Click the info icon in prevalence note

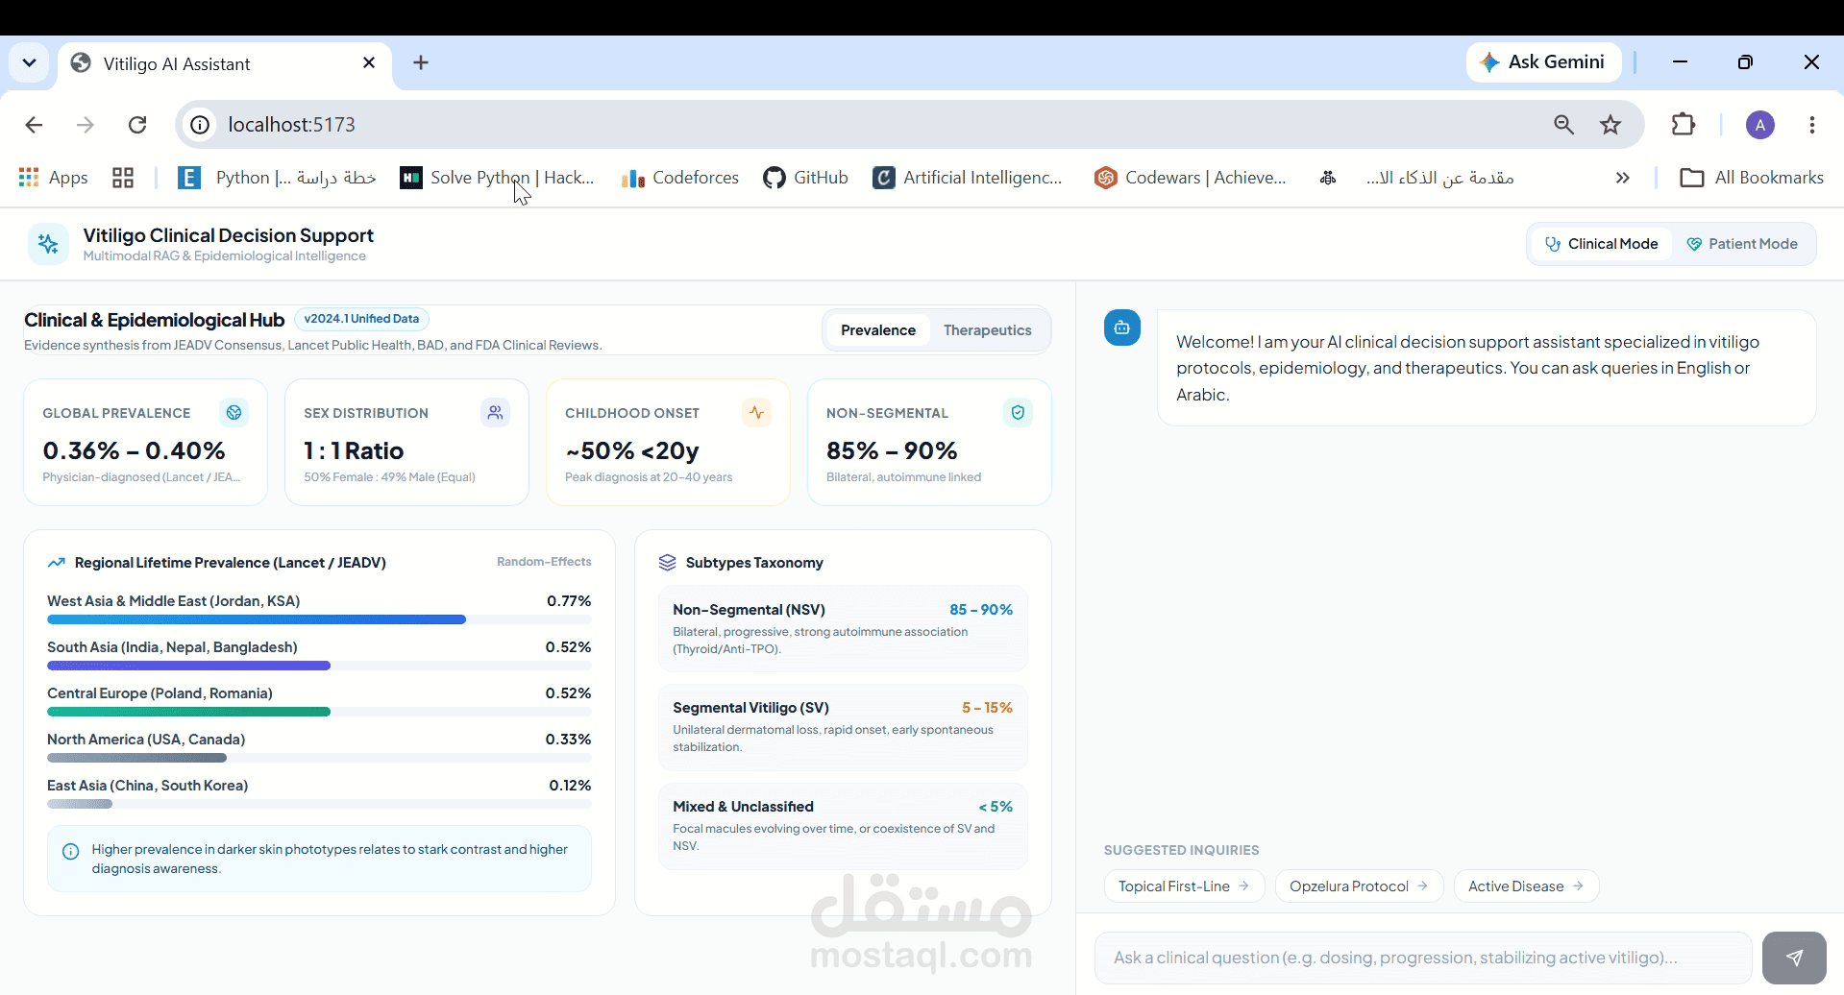pos(70,851)
